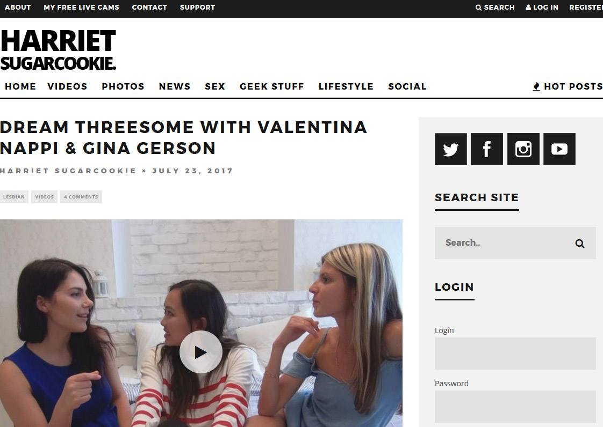Open the News menu item

(175, 86)
